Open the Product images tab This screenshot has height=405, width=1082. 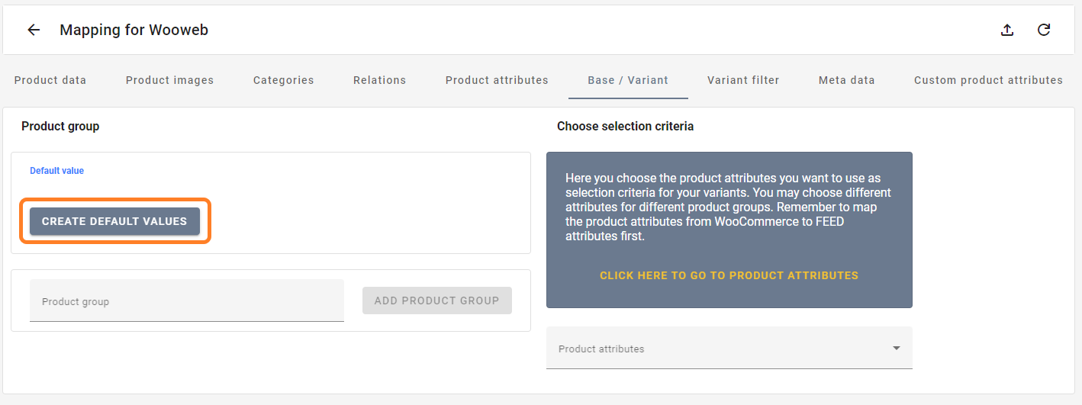[169, 80]
